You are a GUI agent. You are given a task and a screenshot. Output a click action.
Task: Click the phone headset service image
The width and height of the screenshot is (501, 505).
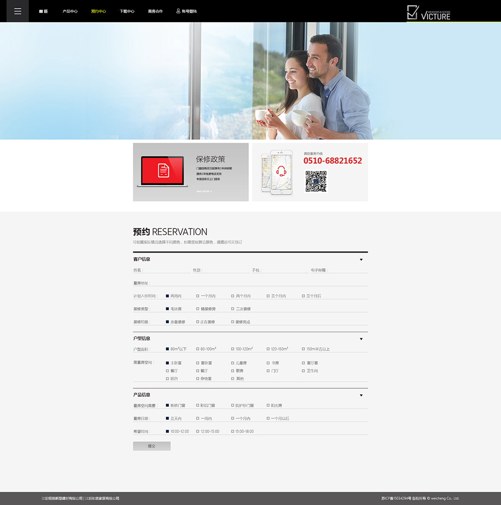[277, 172]
